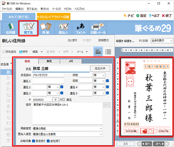Screen dimensions: 174x147
Task: Click the 住所 address text area
Action: pyautogui.click(x=67, y=114)
